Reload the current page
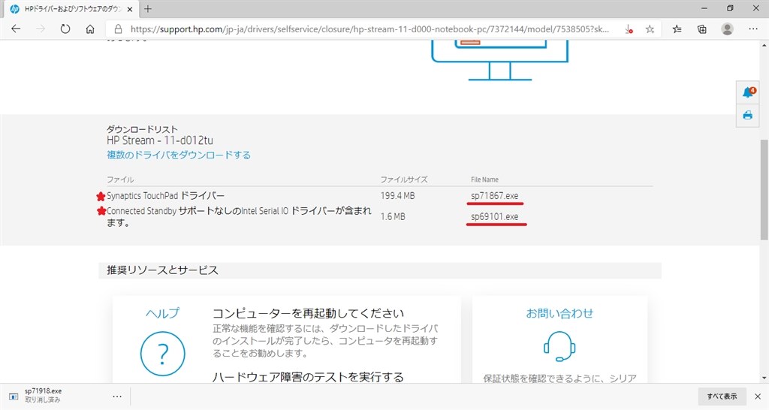The width and height of the screenshot is (769, 410). point(65,29)
